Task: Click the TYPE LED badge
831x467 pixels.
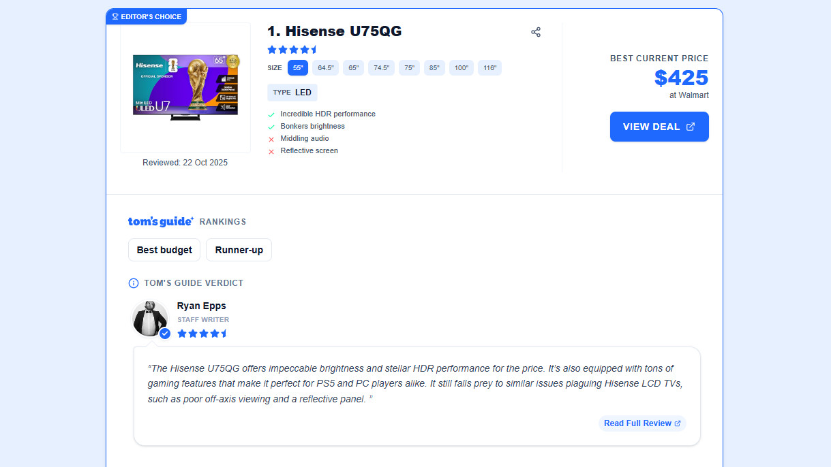Action: pos(292,92)
